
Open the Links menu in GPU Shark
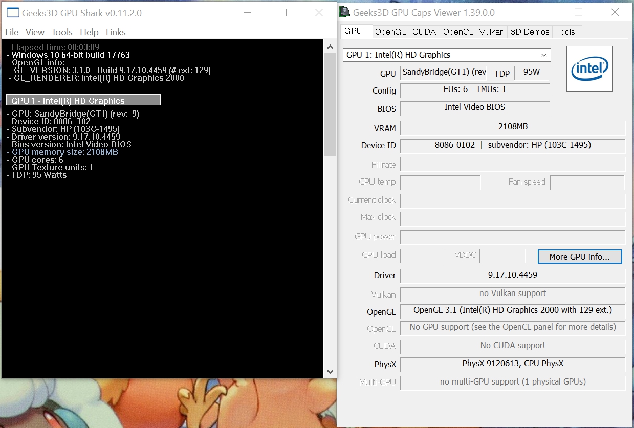pos(116,32)
